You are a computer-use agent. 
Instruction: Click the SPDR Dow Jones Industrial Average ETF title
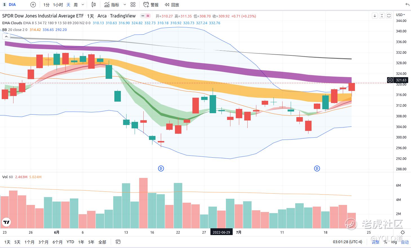43,16
